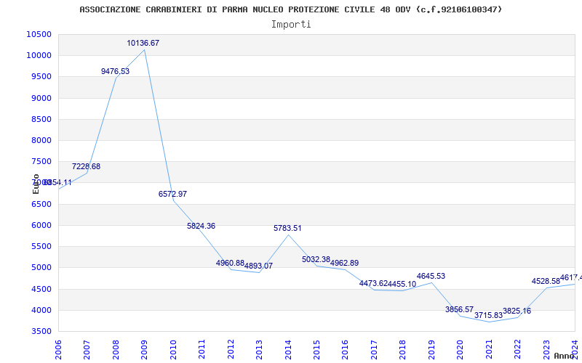Click the x-axis year 2013
Screen dimensions: 582x363
point(260,350)
